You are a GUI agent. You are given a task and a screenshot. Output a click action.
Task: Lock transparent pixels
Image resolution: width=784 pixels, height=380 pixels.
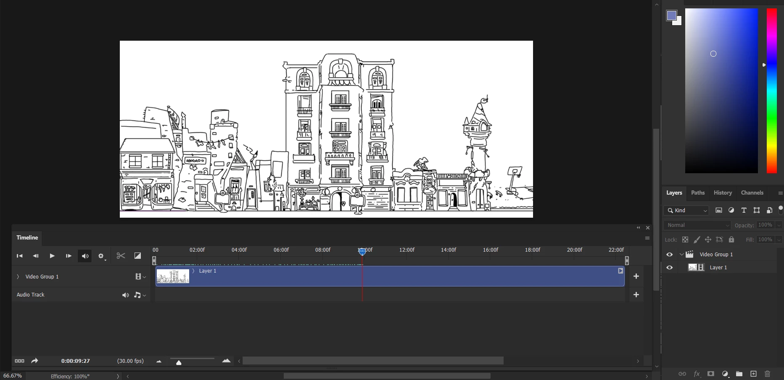point(685,239)
